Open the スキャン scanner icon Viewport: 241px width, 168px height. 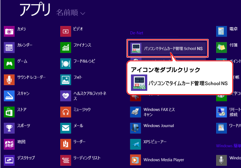pyautogui.click(x=9, y=96)
